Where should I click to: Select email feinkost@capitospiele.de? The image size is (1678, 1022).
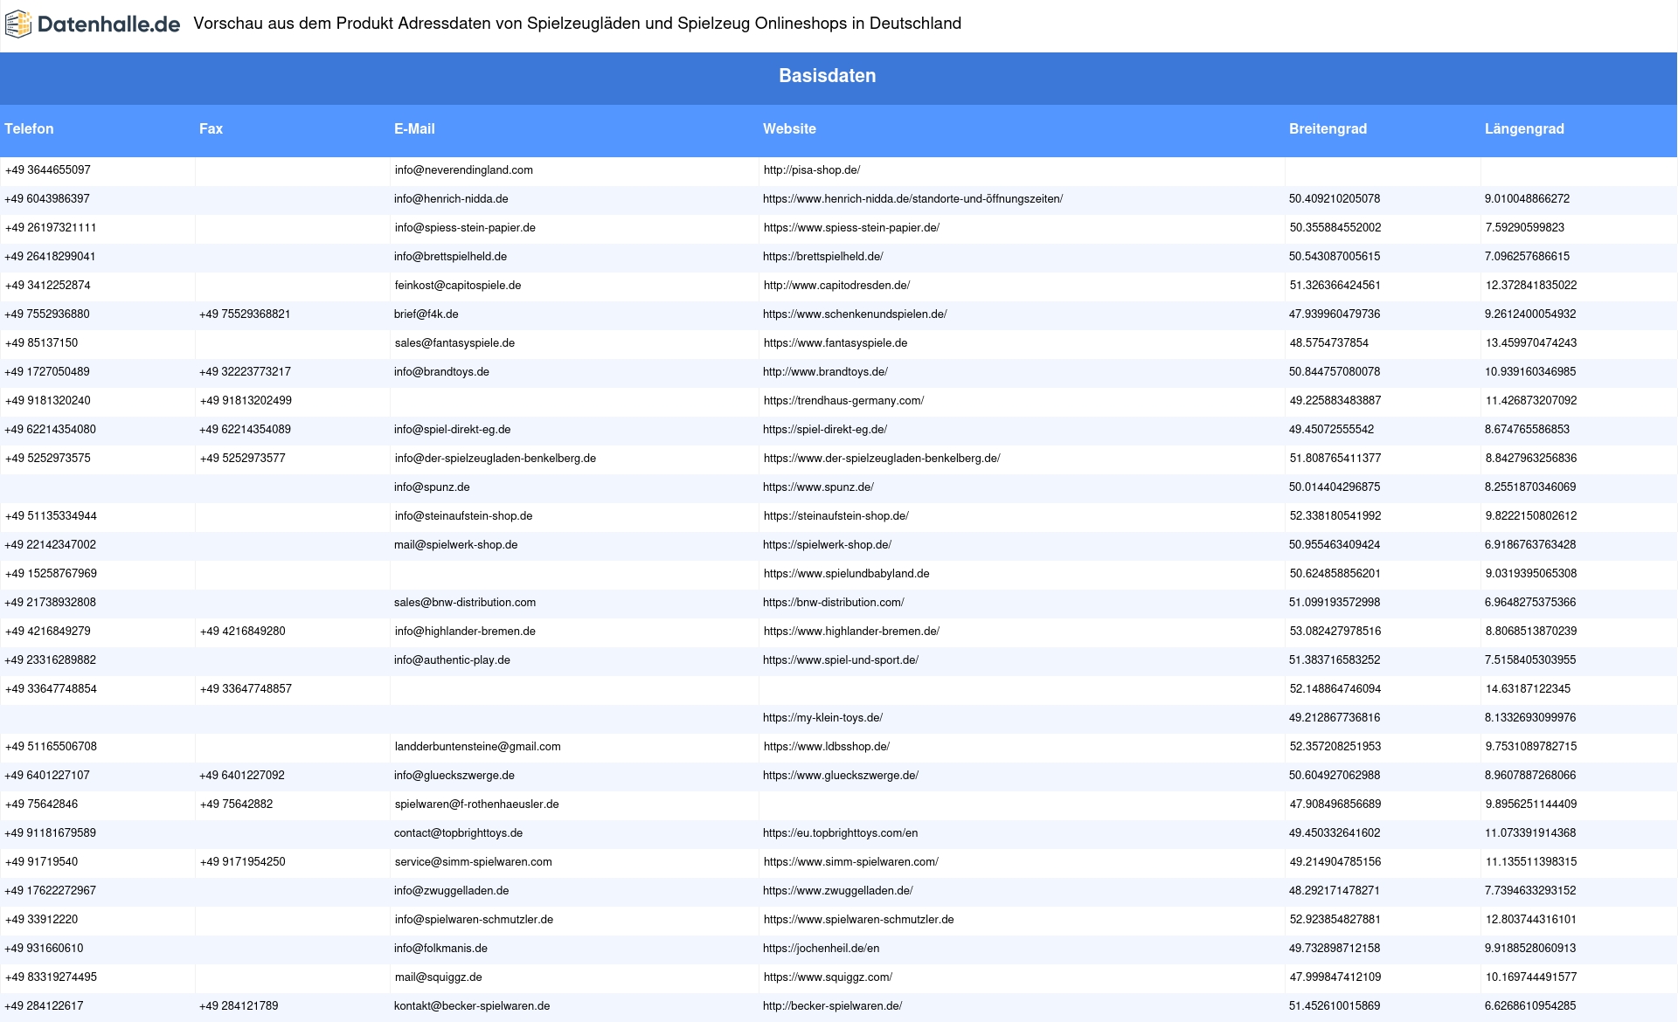pyautogui.click(x=457, y=286)
